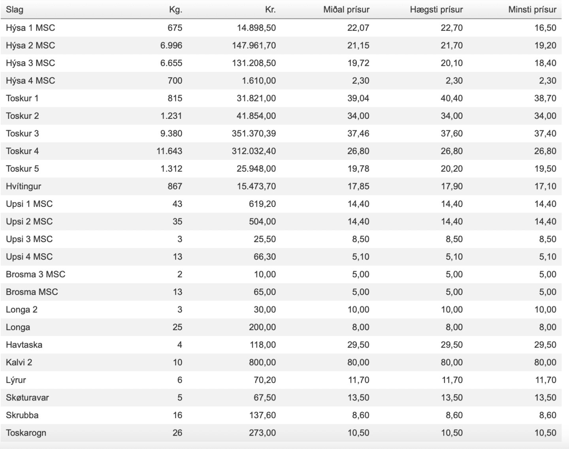This screenshot has width=569, height=449.
Task: Click the Brosma 3 MSC entry
Action: (x=36, y=274)
